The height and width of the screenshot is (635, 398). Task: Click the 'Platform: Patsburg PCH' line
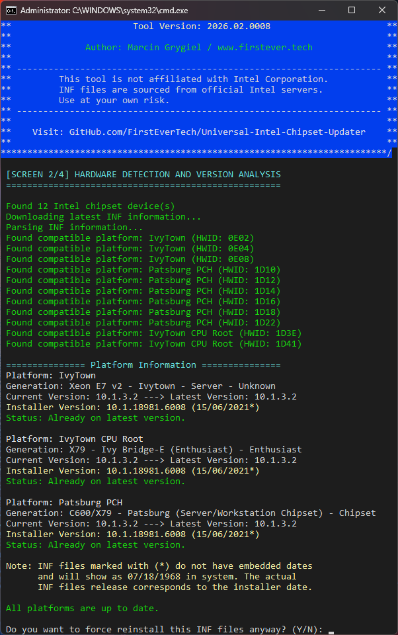click(x=64, y=503)
